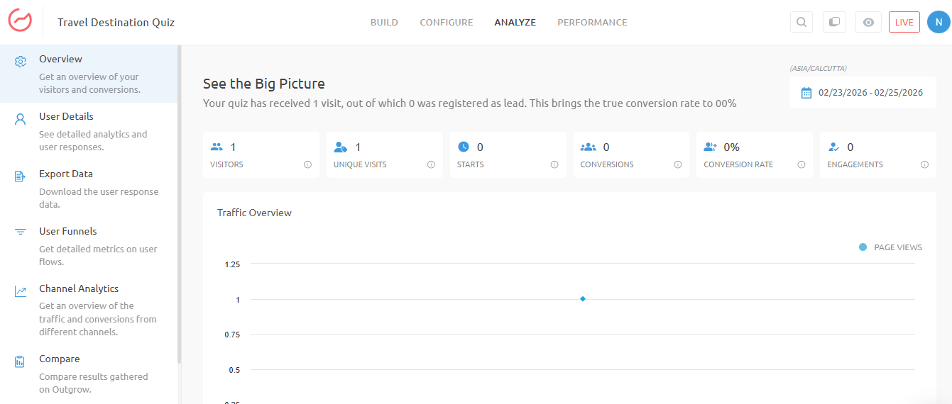
Task: Open the Performance tab
Action: tap(592, 23)
